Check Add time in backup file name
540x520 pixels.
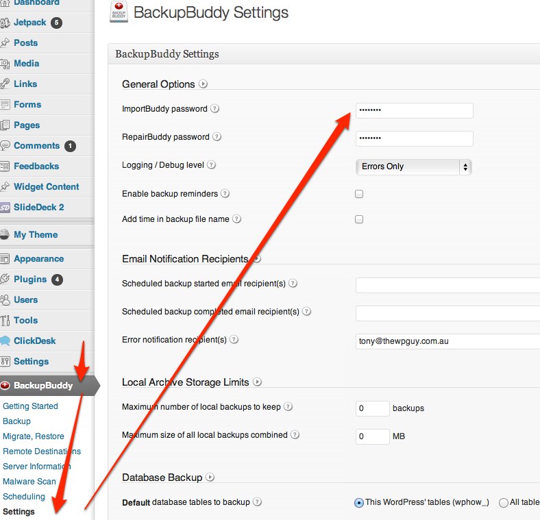coord(359,219)
